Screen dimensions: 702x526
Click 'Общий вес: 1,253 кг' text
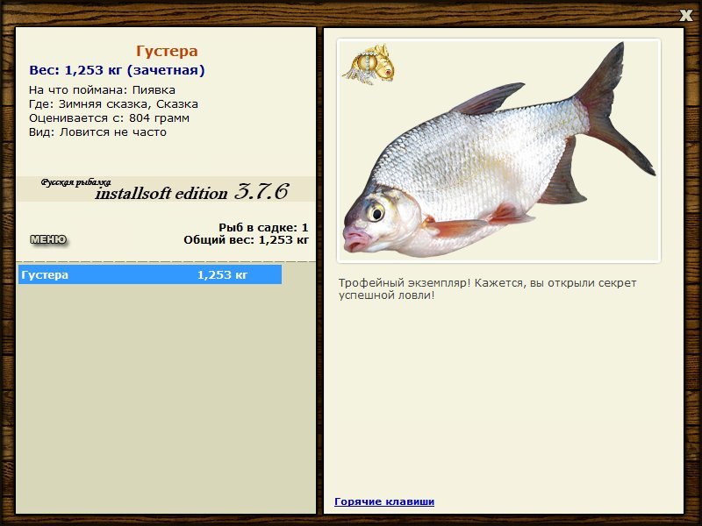coord(247,239)
